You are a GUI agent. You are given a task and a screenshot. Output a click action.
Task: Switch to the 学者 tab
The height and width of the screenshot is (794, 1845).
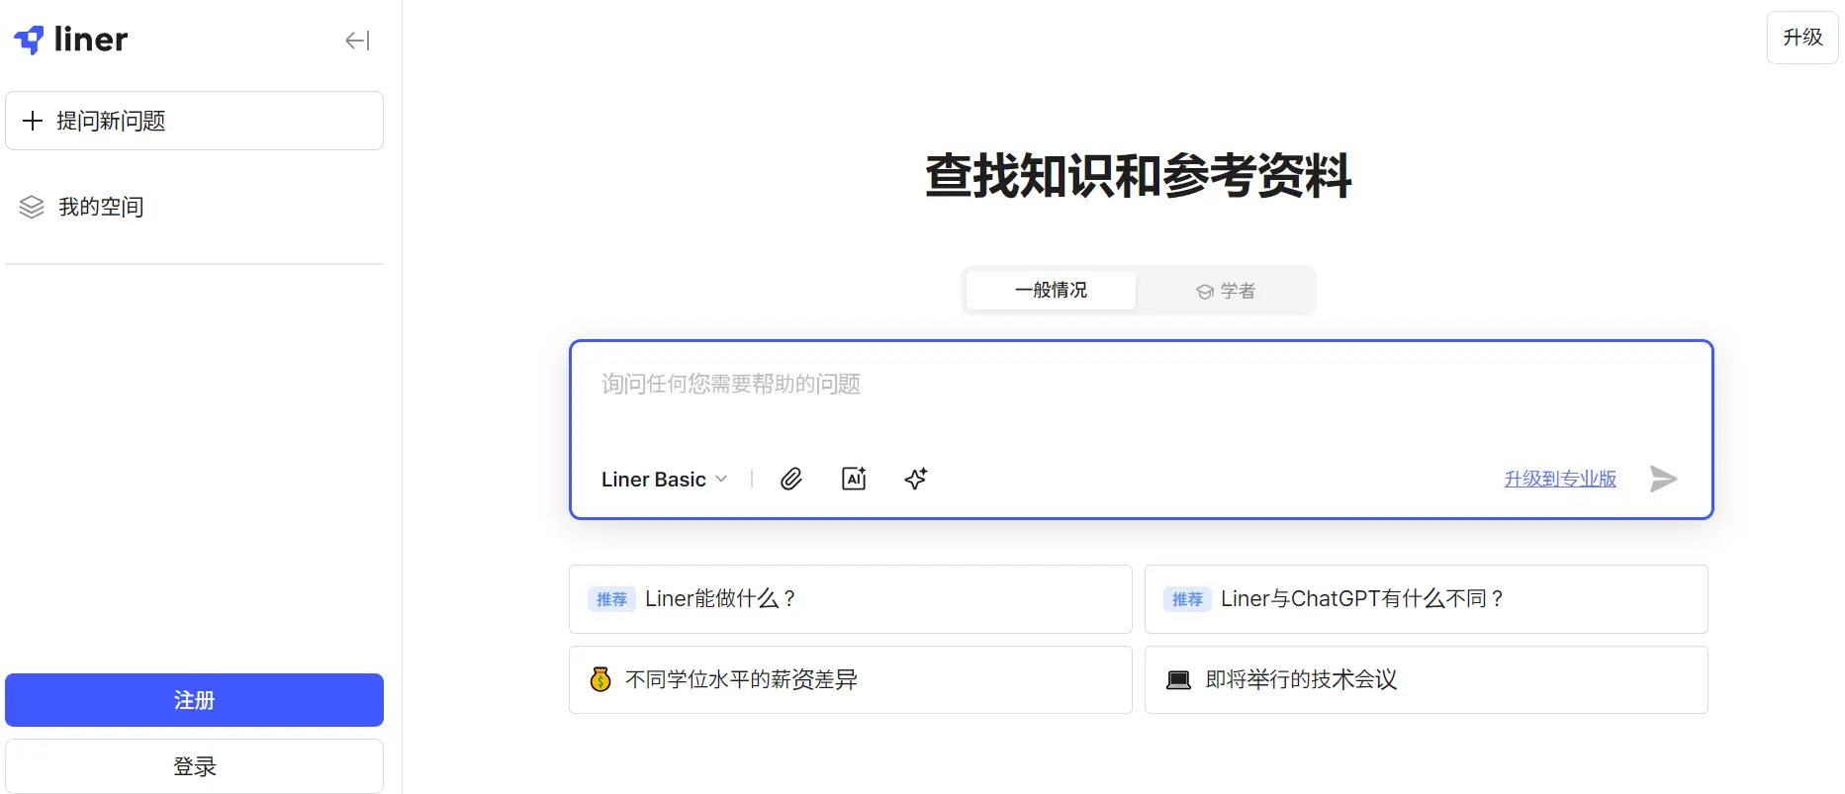[1226, 291]
